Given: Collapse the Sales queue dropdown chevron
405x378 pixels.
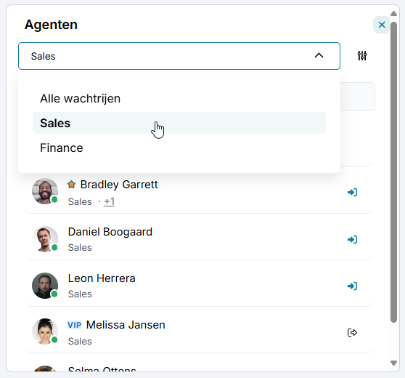Looking at the screenshot, I should [319, 56].
